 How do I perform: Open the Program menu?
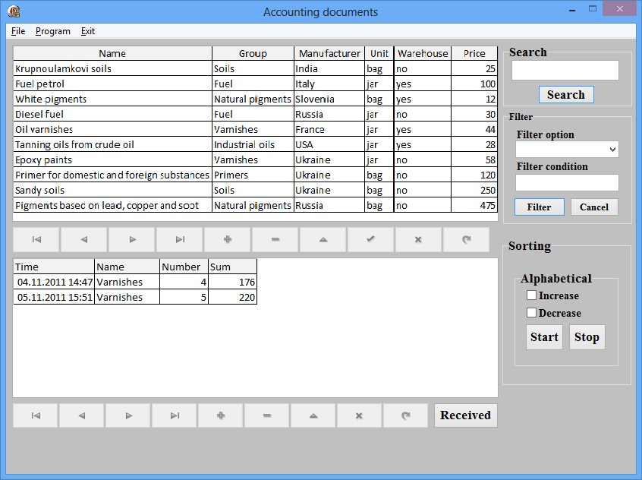pos(53,31)
